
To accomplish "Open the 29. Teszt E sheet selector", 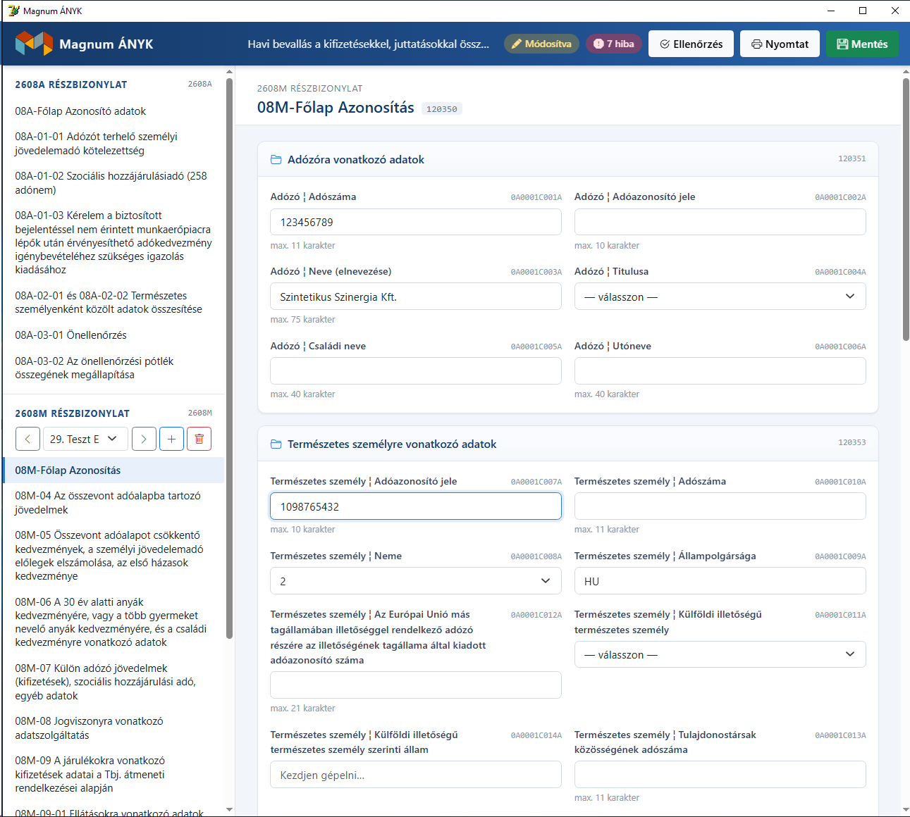I will 85,439.
